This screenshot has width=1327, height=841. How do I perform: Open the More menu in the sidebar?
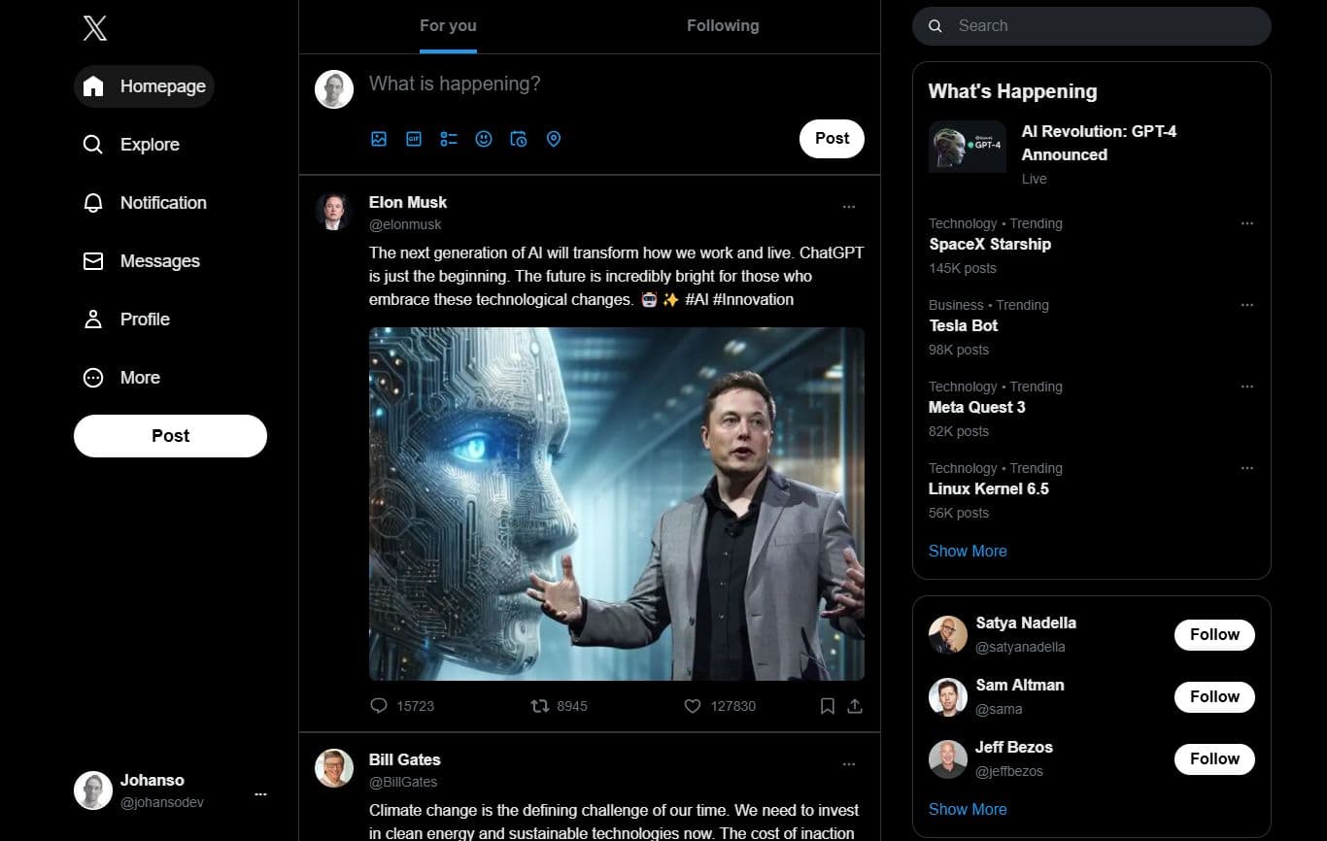(121, 378)
